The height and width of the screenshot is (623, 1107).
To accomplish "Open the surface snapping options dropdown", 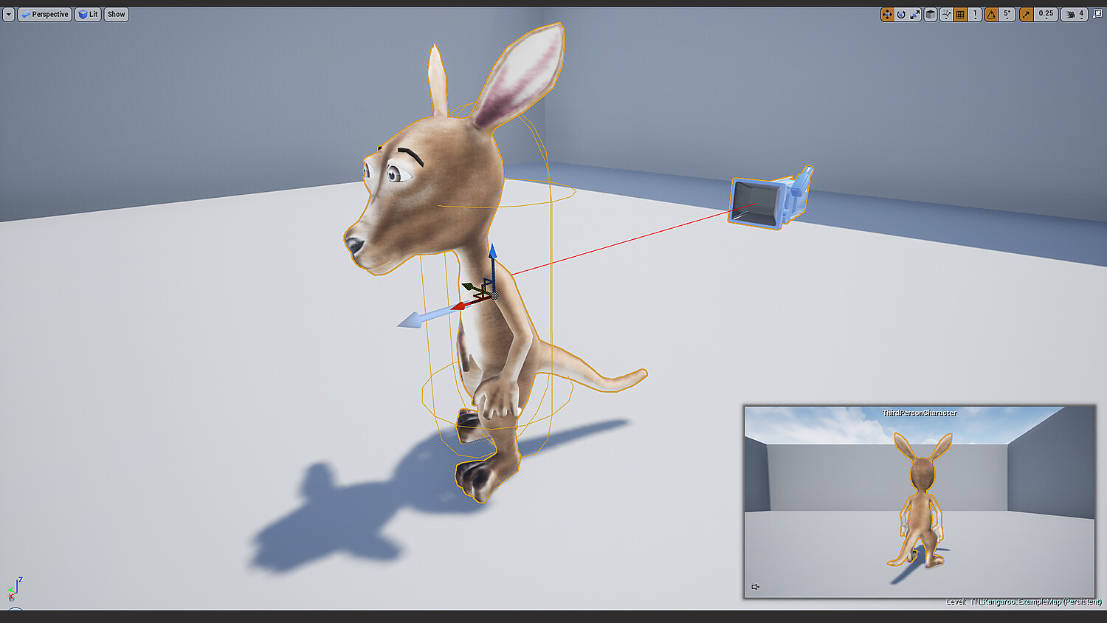I will click(945, 14).
